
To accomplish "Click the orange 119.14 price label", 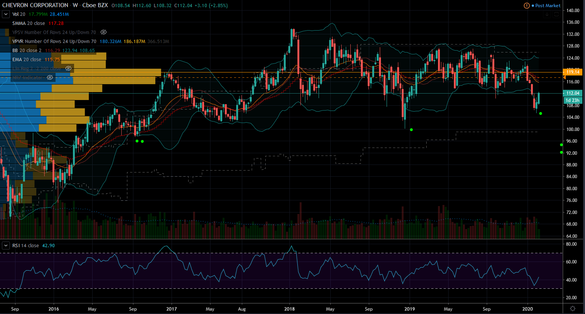I will point(573,72).
